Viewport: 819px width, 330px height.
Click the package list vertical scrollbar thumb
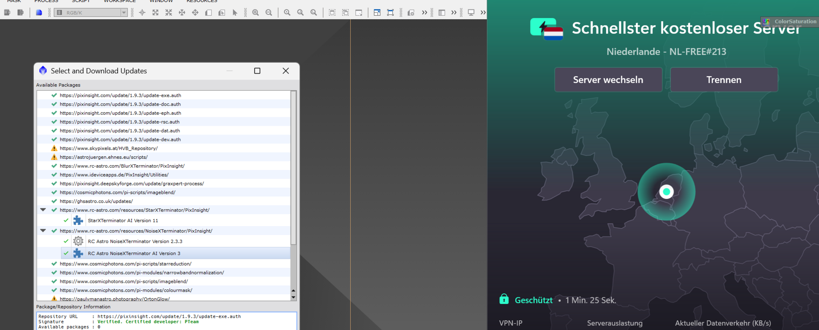pyautogui.click(x=293, y=168)
